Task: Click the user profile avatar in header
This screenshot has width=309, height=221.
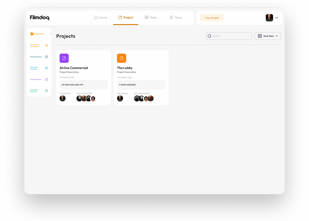Action: click(269, 18)
